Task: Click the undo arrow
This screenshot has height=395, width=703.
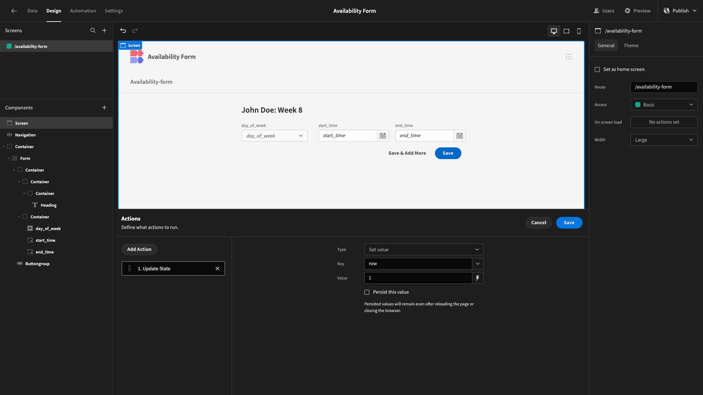Action: (123, 31)
